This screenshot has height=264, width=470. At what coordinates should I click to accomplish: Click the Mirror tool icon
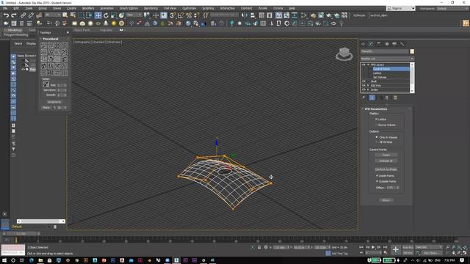pyautogui.click(x=245, y=15)
